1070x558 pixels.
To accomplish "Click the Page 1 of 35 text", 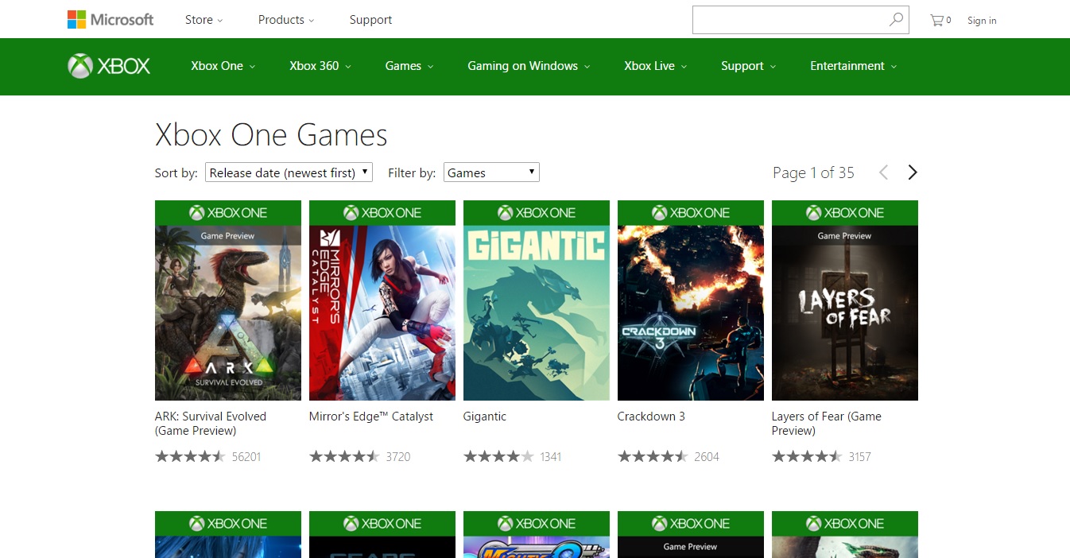I will [813, 172].
